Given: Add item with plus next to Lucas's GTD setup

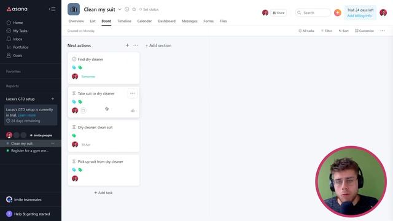Looking at the screenshot, I should click(53, 99).
